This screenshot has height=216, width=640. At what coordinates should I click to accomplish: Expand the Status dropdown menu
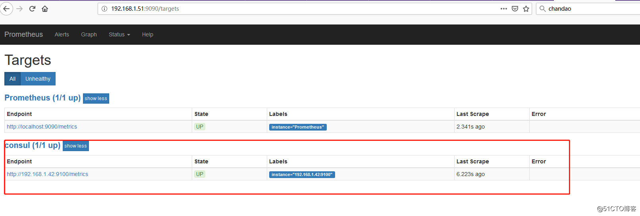[120, 34]
